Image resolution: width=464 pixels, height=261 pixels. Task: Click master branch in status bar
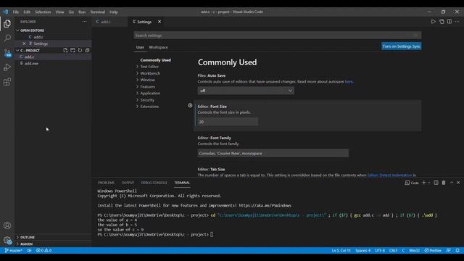pos(13,250)
